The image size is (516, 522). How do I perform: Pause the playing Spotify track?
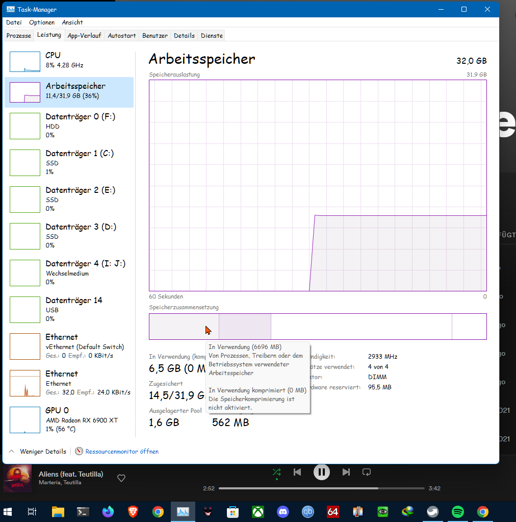pyautogui.click(x=321, y=472)
